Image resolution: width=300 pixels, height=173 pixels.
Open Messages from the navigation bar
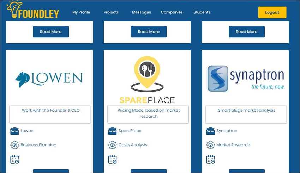click(142, 12)
